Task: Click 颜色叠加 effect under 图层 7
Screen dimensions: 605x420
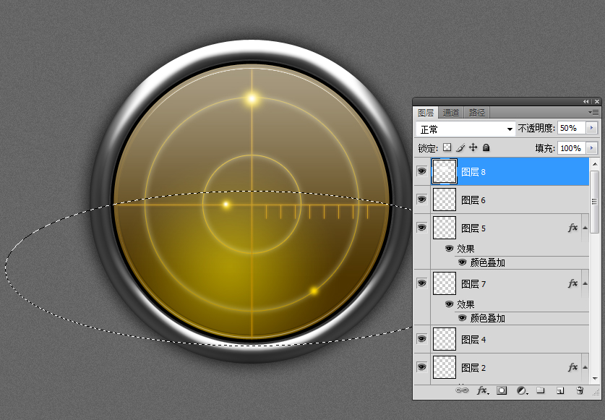Action: 488,318
